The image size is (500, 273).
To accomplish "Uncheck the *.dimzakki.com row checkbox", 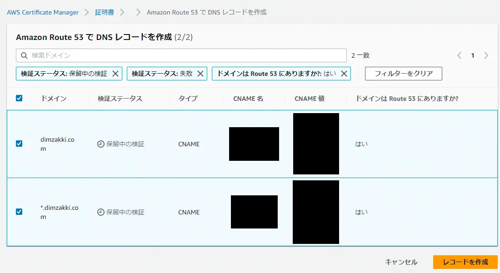I will coord(19,212).
